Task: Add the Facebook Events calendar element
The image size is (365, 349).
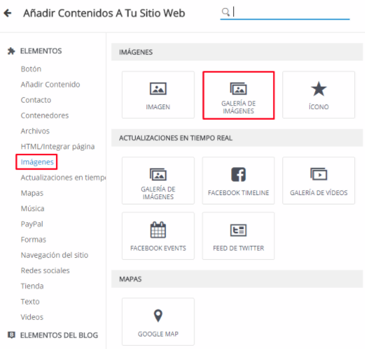Action: coord(158,236)
